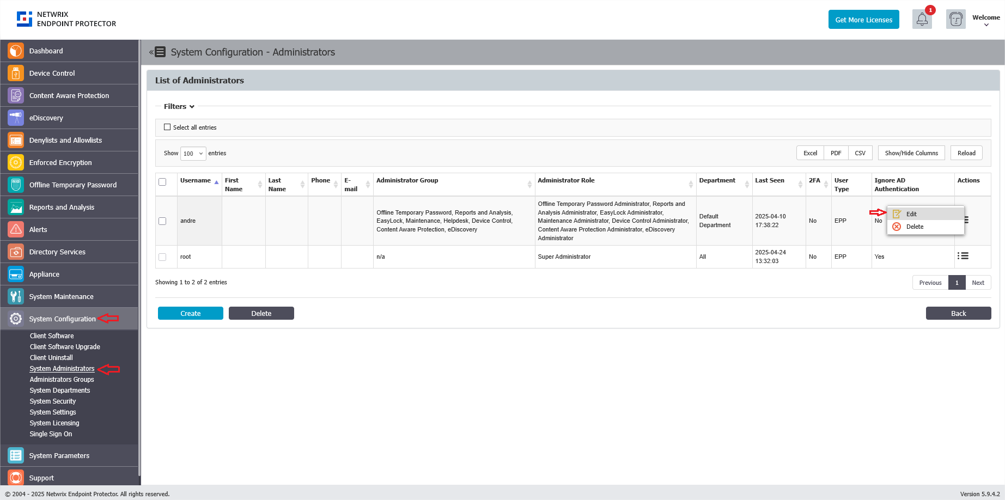Open eDiscovery using its sidebar icon
This screenshot has height=500, width=1005.
15,118
